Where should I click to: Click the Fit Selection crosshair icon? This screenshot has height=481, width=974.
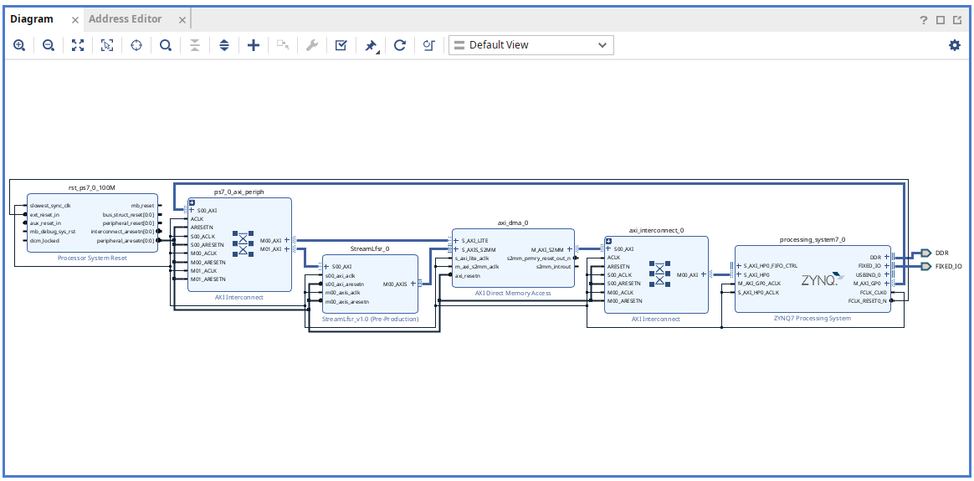pos(136,45)
